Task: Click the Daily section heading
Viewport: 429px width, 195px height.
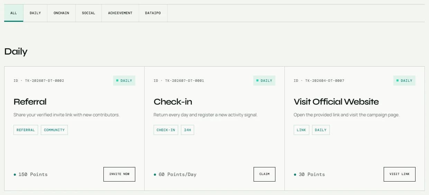Action: (16, 52)
